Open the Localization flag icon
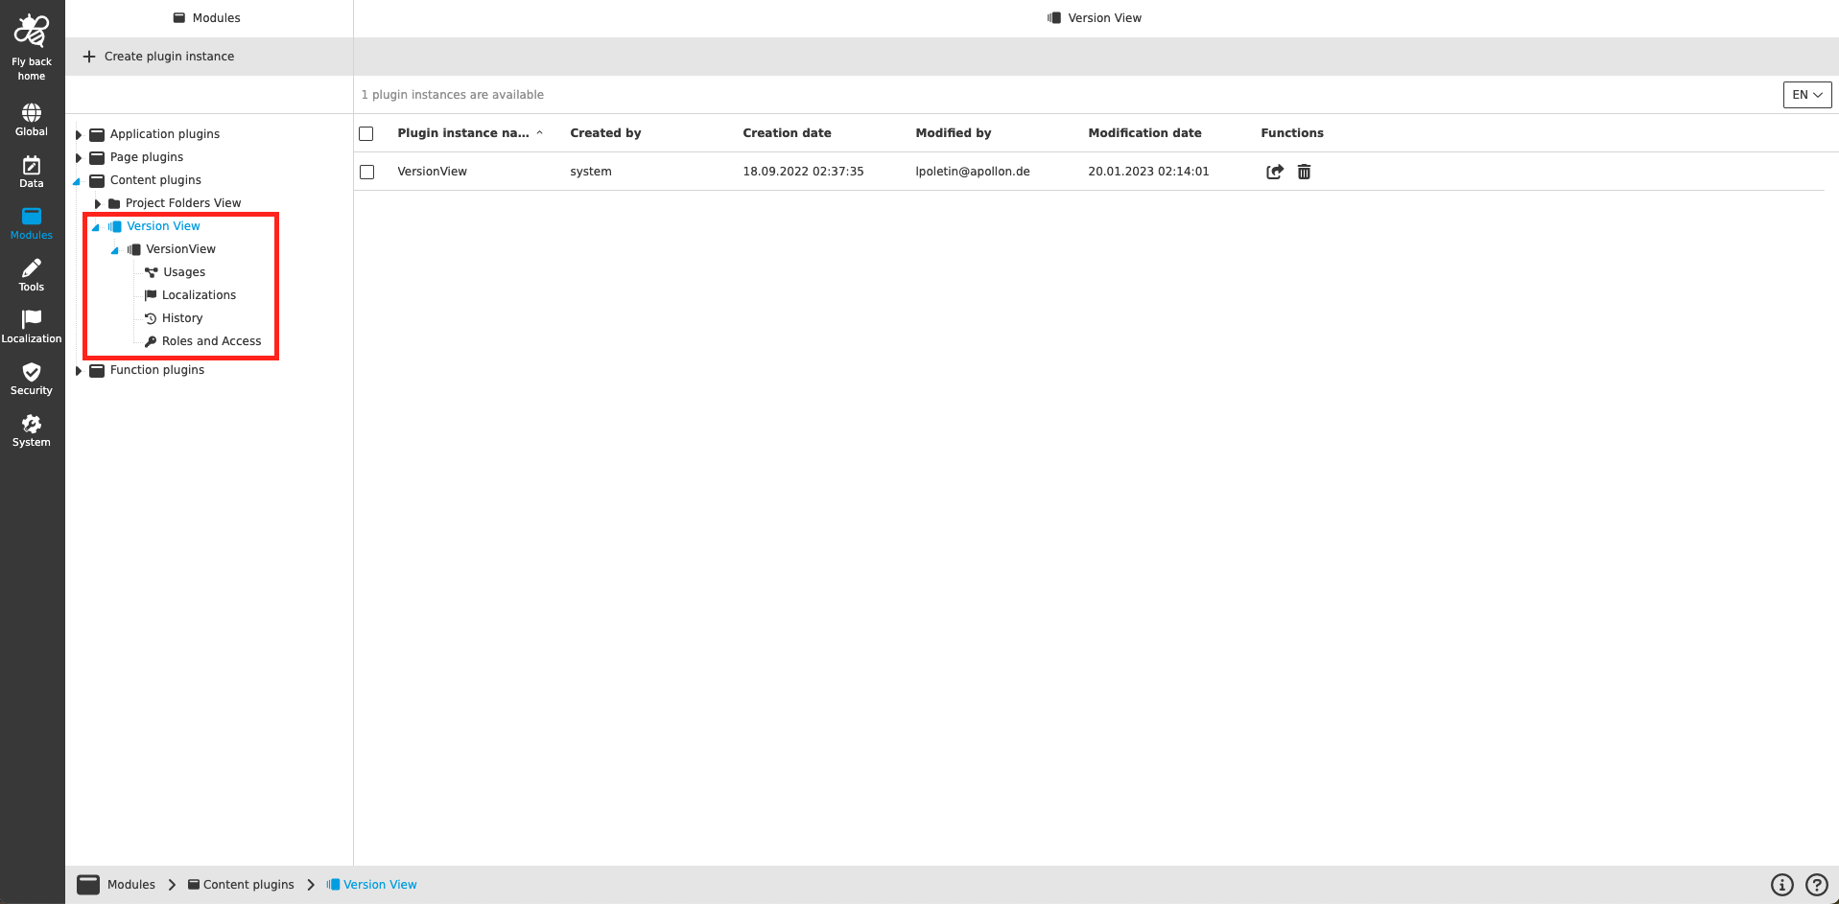The height and width of the screenshot is (904, 1839). pyautogui.click(x=31, y=323)
